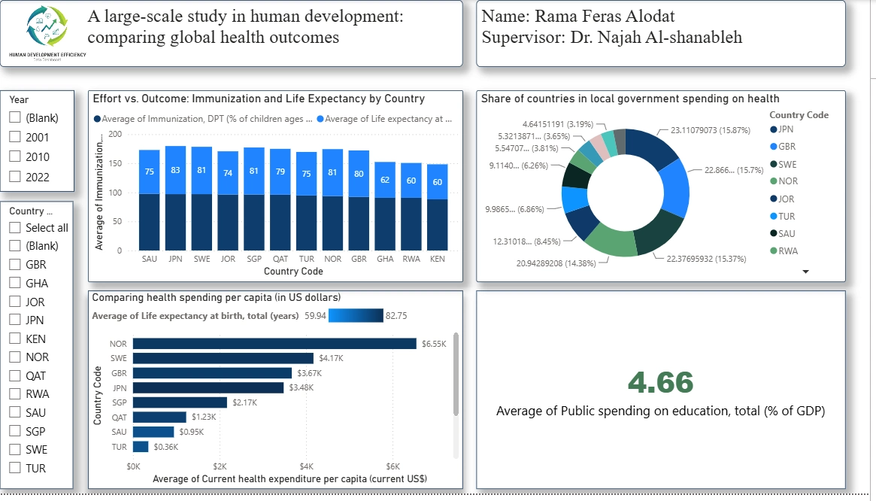Viewport: 876px width, 501px height.
Task: Click the Comparing health spending chart title
Action: (x=217, y=297)
